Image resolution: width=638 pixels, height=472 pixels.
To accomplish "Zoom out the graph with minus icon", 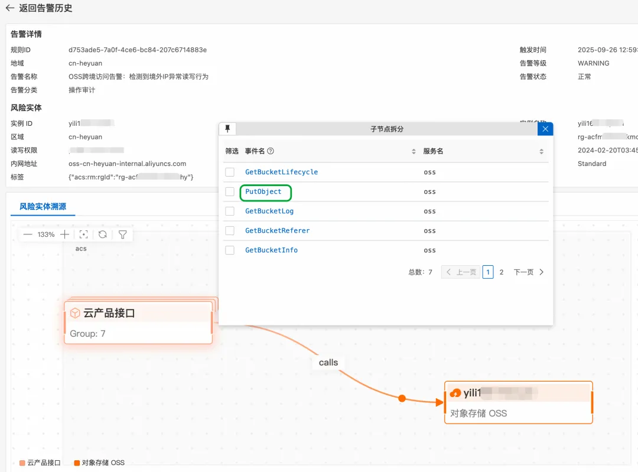I will (x=28, y=235).
